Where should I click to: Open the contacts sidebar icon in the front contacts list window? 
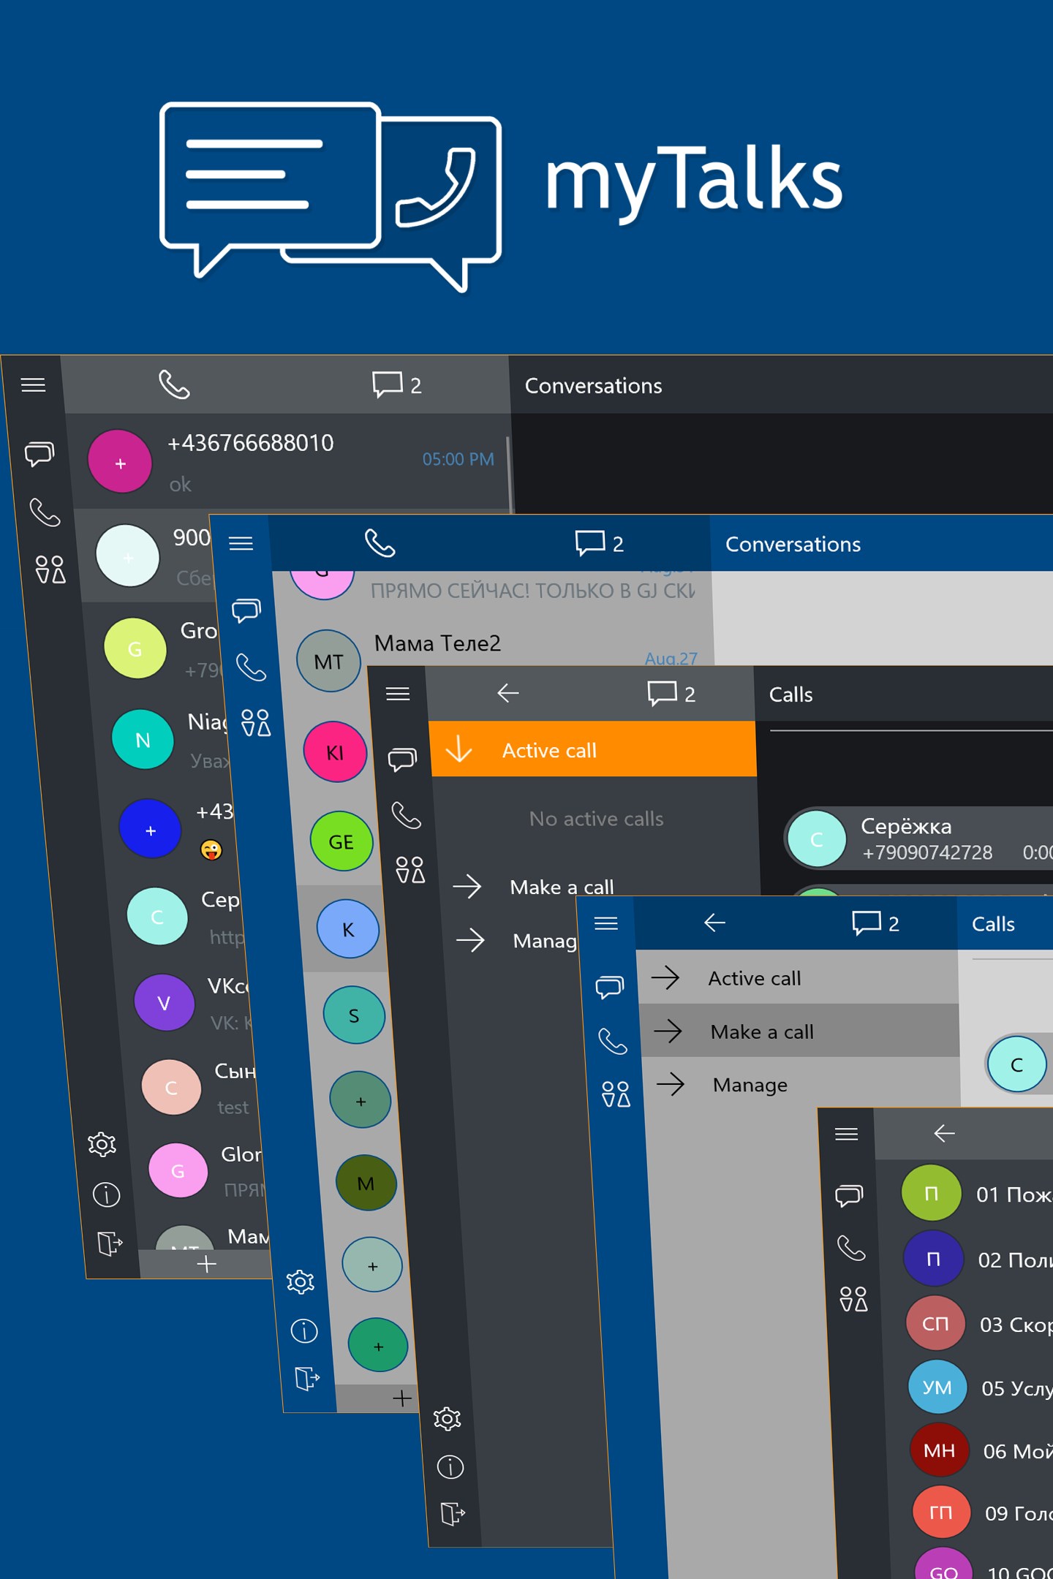tap(853, 1299)
